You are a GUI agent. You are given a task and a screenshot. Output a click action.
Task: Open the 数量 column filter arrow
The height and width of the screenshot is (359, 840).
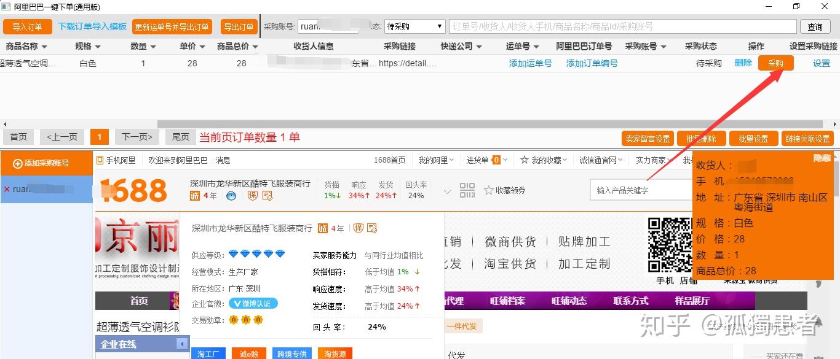(x=153, y=47)
